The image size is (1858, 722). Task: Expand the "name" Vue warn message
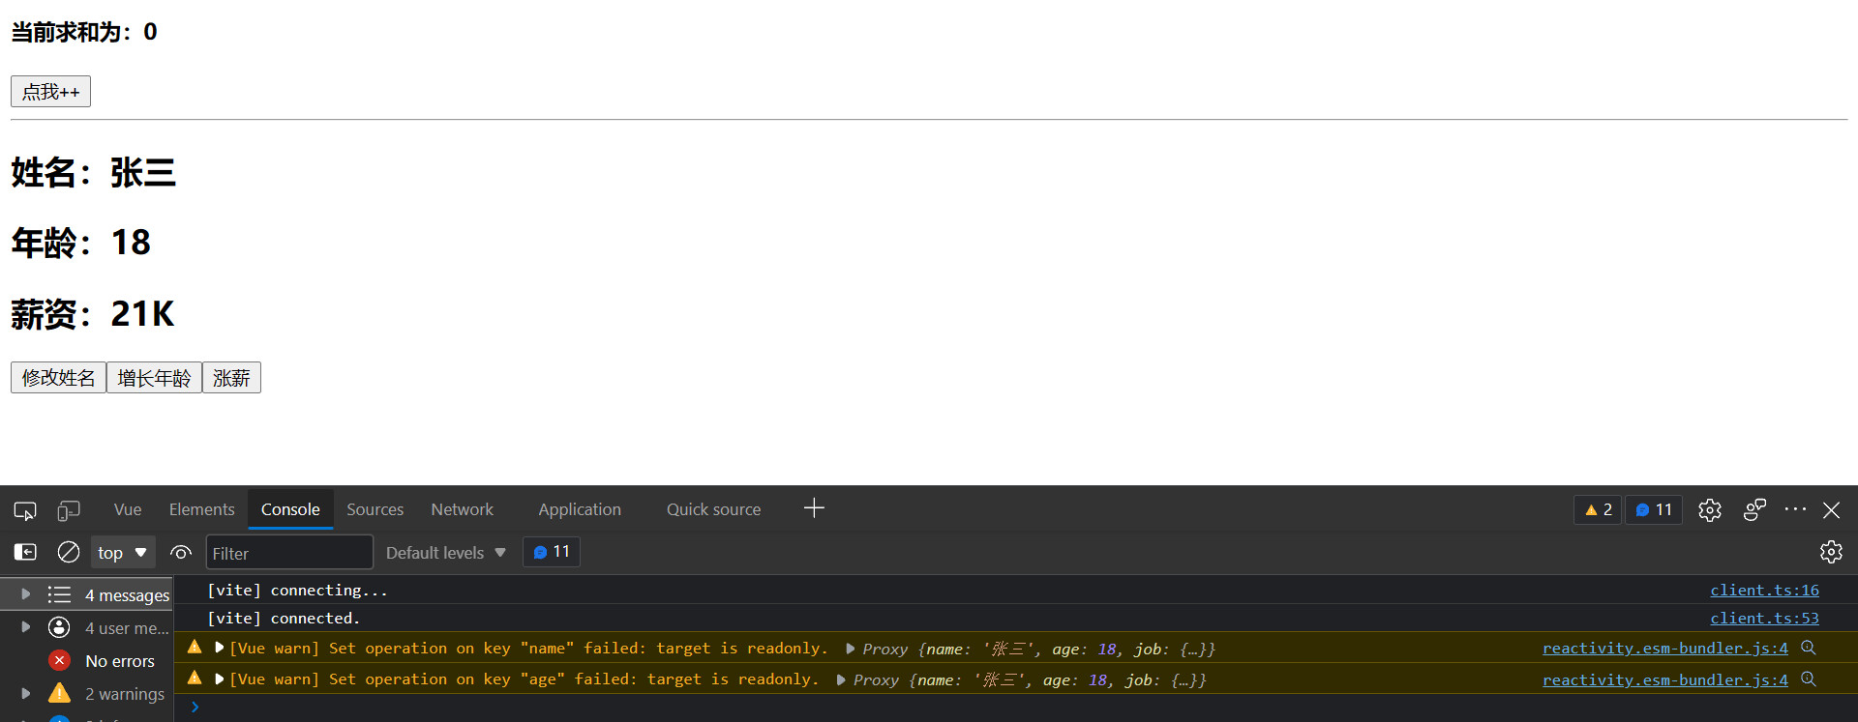click(x=220, y=648)
